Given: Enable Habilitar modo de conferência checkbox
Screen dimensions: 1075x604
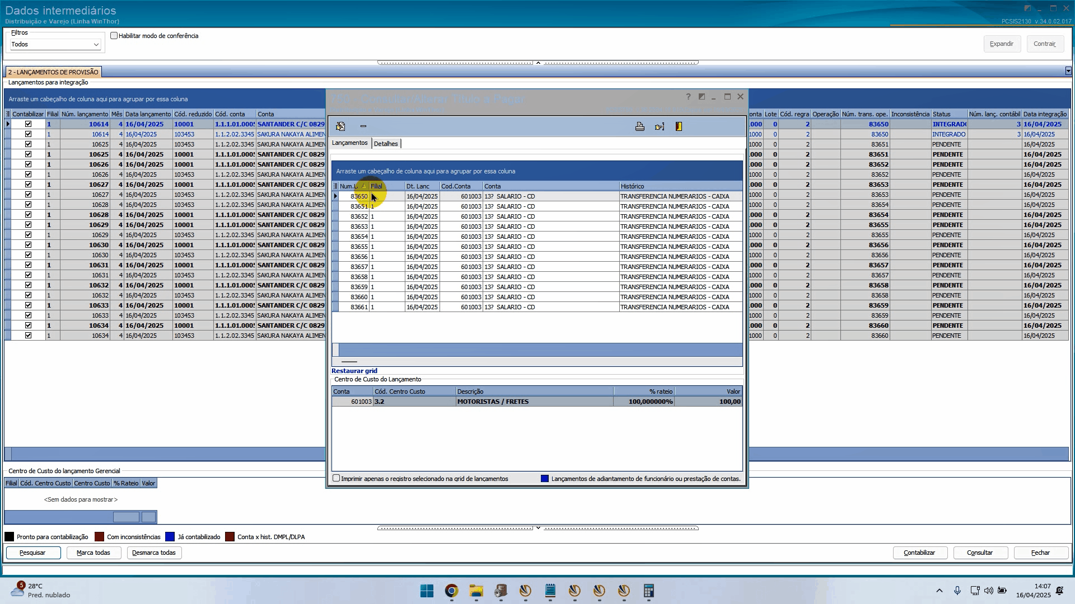Looking at the screenshot, I should 114,36.
